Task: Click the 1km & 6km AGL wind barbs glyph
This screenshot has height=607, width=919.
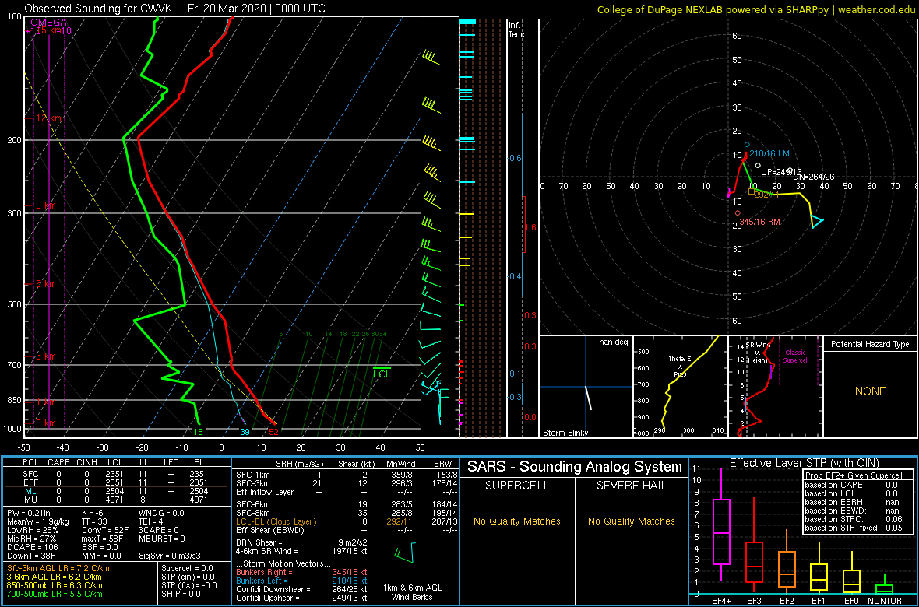Action: 405,551
